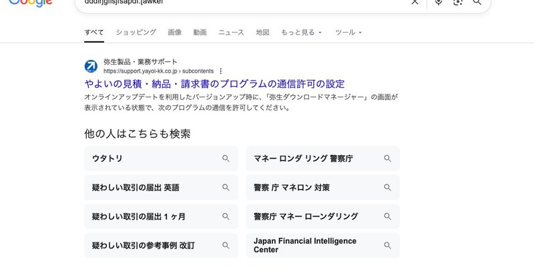Switch to the ショッピング tab
The image size is (534, 279).
(136, 32)
